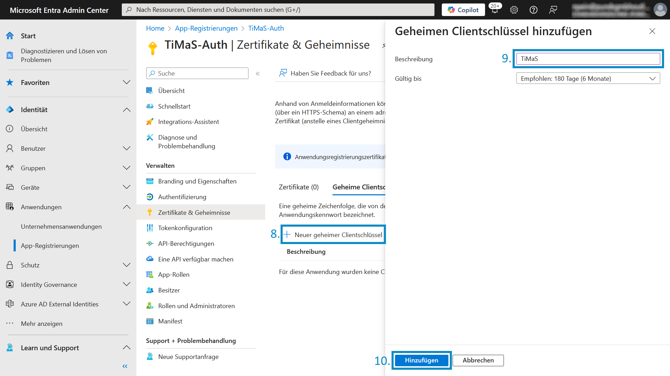Click the Schnellstart cloud icon
The width and height of the screenshot is (670, 376).
coord(150,107)
